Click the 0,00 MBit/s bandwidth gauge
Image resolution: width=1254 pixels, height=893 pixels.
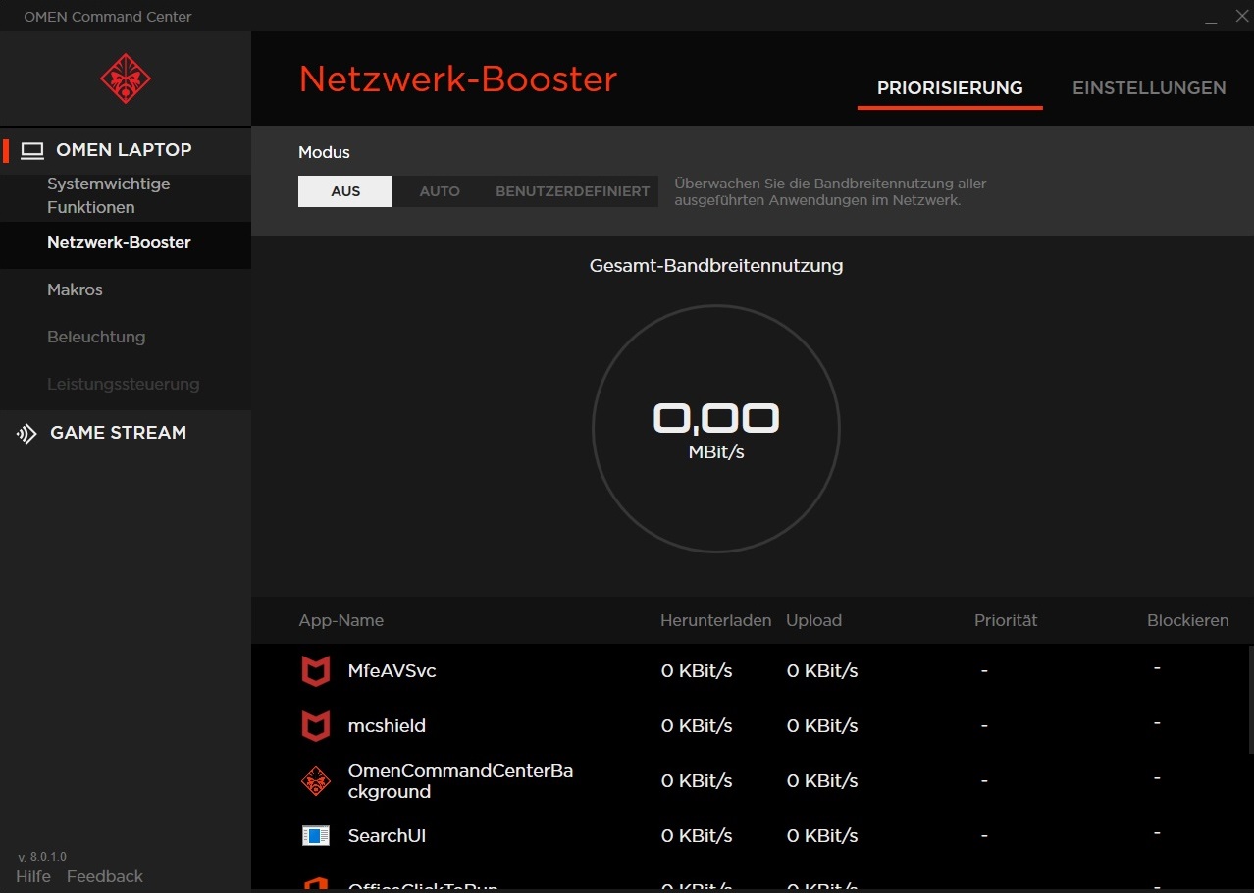pyautogui.click(x=716, y=429)
